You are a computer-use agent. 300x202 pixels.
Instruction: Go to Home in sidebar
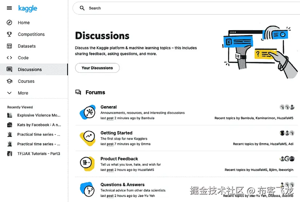tap(24, 23)
